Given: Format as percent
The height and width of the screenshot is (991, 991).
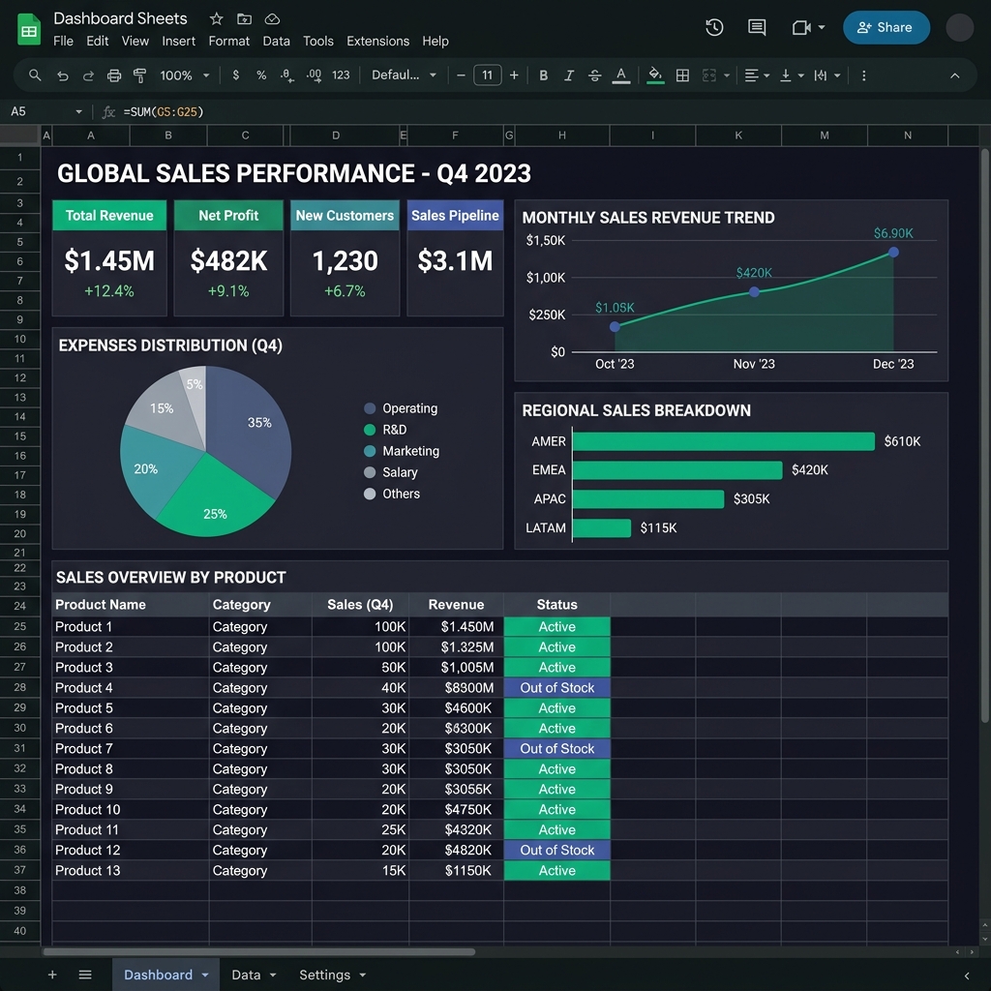Looking at the screenshot, I should coord(261,75).
